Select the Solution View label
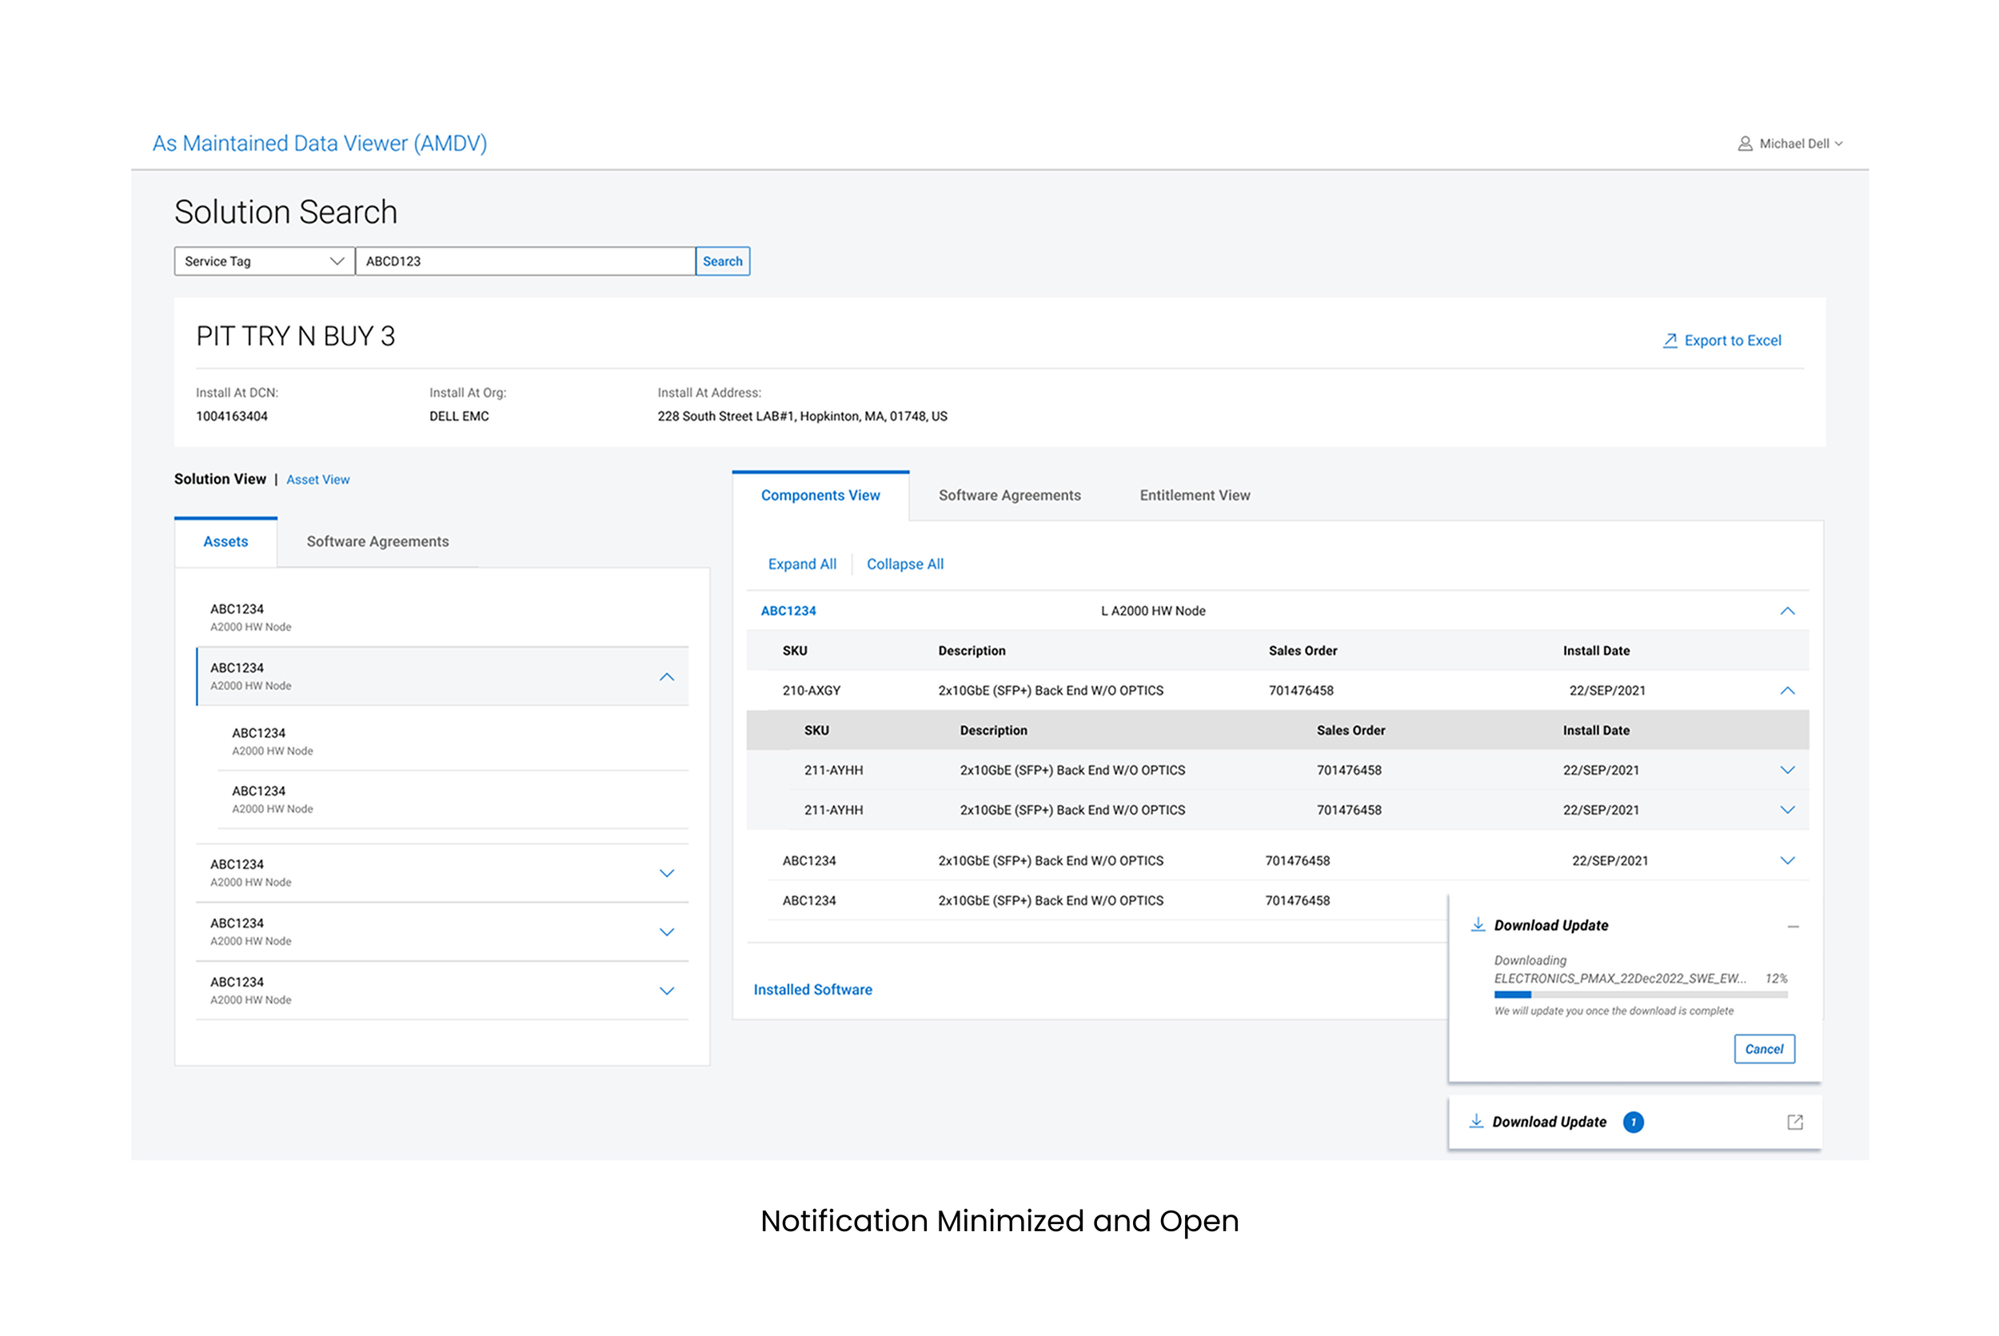1999x1336 pixels. 220,479
